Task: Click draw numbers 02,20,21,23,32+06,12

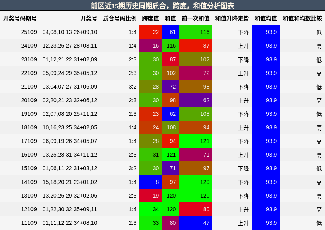Action: (70, 101)
